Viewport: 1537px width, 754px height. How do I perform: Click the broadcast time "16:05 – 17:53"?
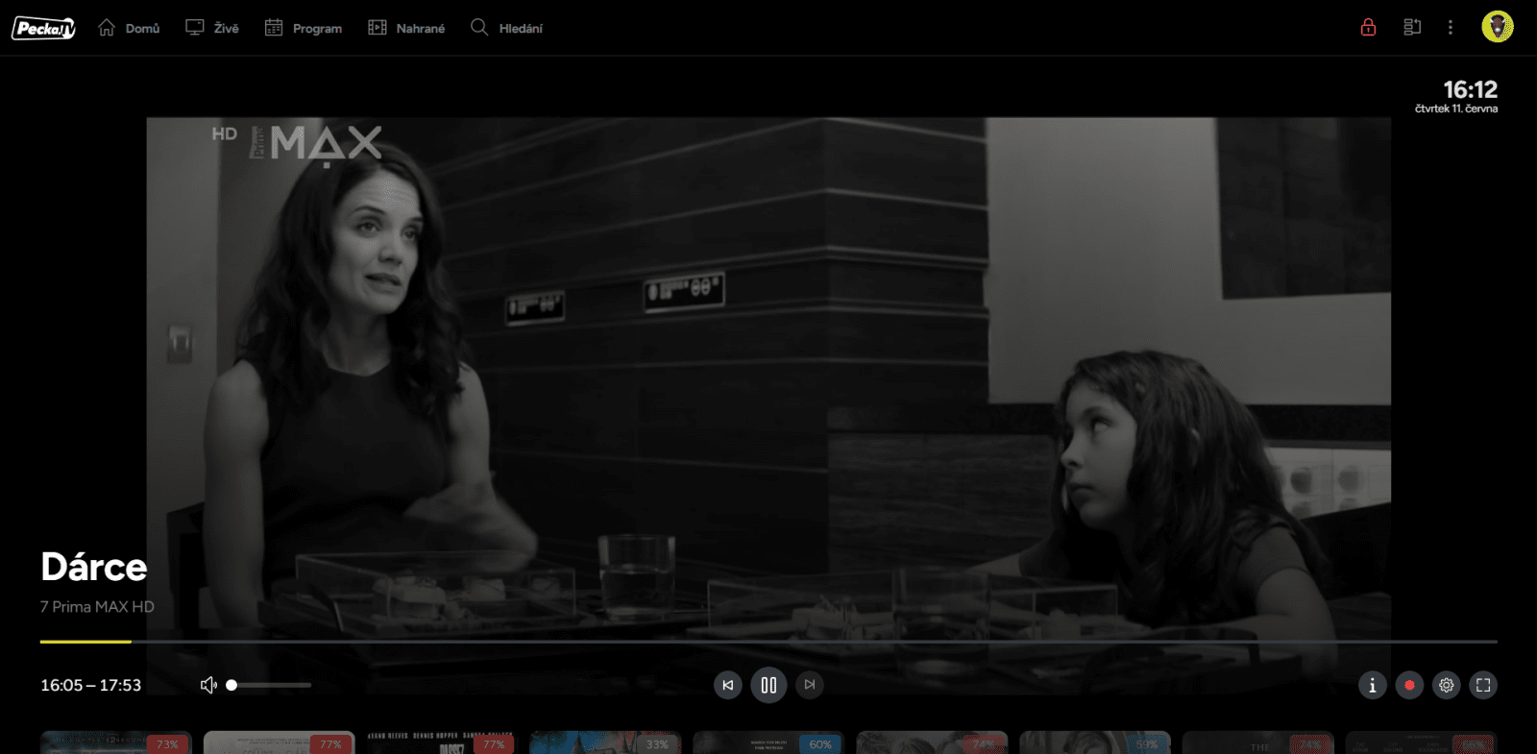pyautogui.click(x=91, y=685)
